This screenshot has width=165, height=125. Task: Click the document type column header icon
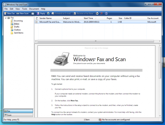pyautogui.click(x=37, y=18)
